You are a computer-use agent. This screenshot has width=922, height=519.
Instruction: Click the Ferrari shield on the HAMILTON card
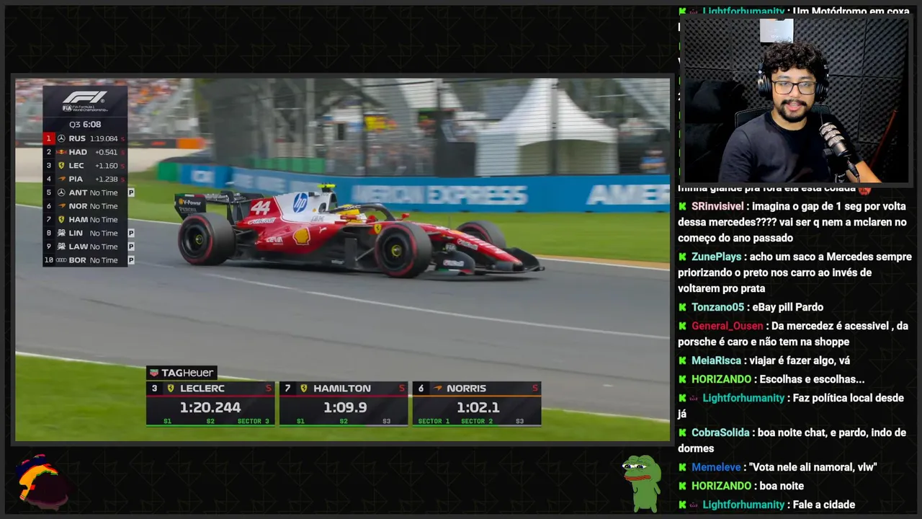[304, 389]
